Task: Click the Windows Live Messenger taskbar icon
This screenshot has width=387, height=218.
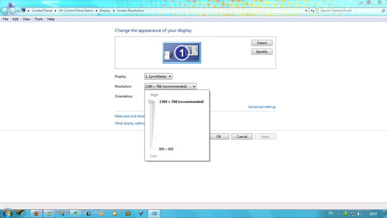Action: [x=63, y=214]
